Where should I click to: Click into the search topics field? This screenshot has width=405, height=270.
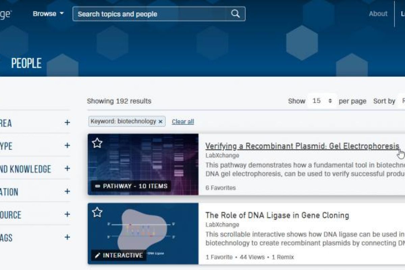152,14
